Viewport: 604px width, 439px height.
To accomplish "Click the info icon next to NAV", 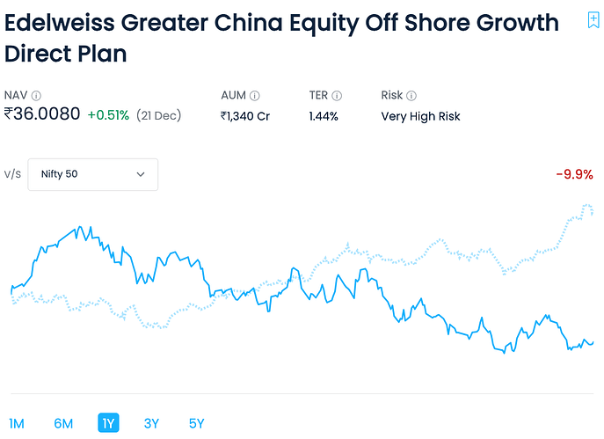I will tap(36, 96).
